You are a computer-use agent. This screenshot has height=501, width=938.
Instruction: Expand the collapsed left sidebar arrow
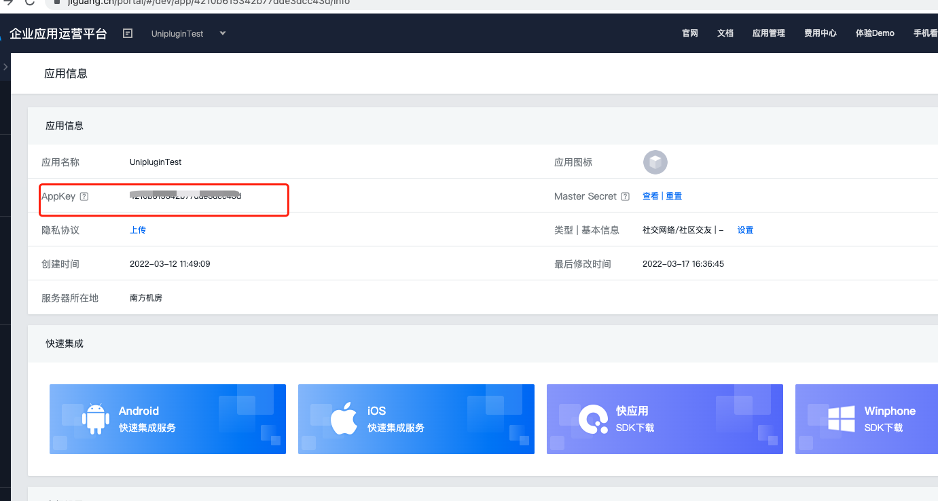5,67
